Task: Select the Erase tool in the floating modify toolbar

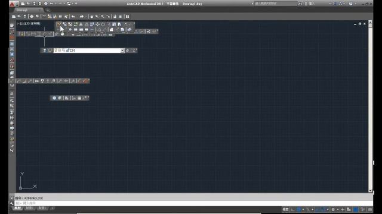Action: click(x=59, y=24)
